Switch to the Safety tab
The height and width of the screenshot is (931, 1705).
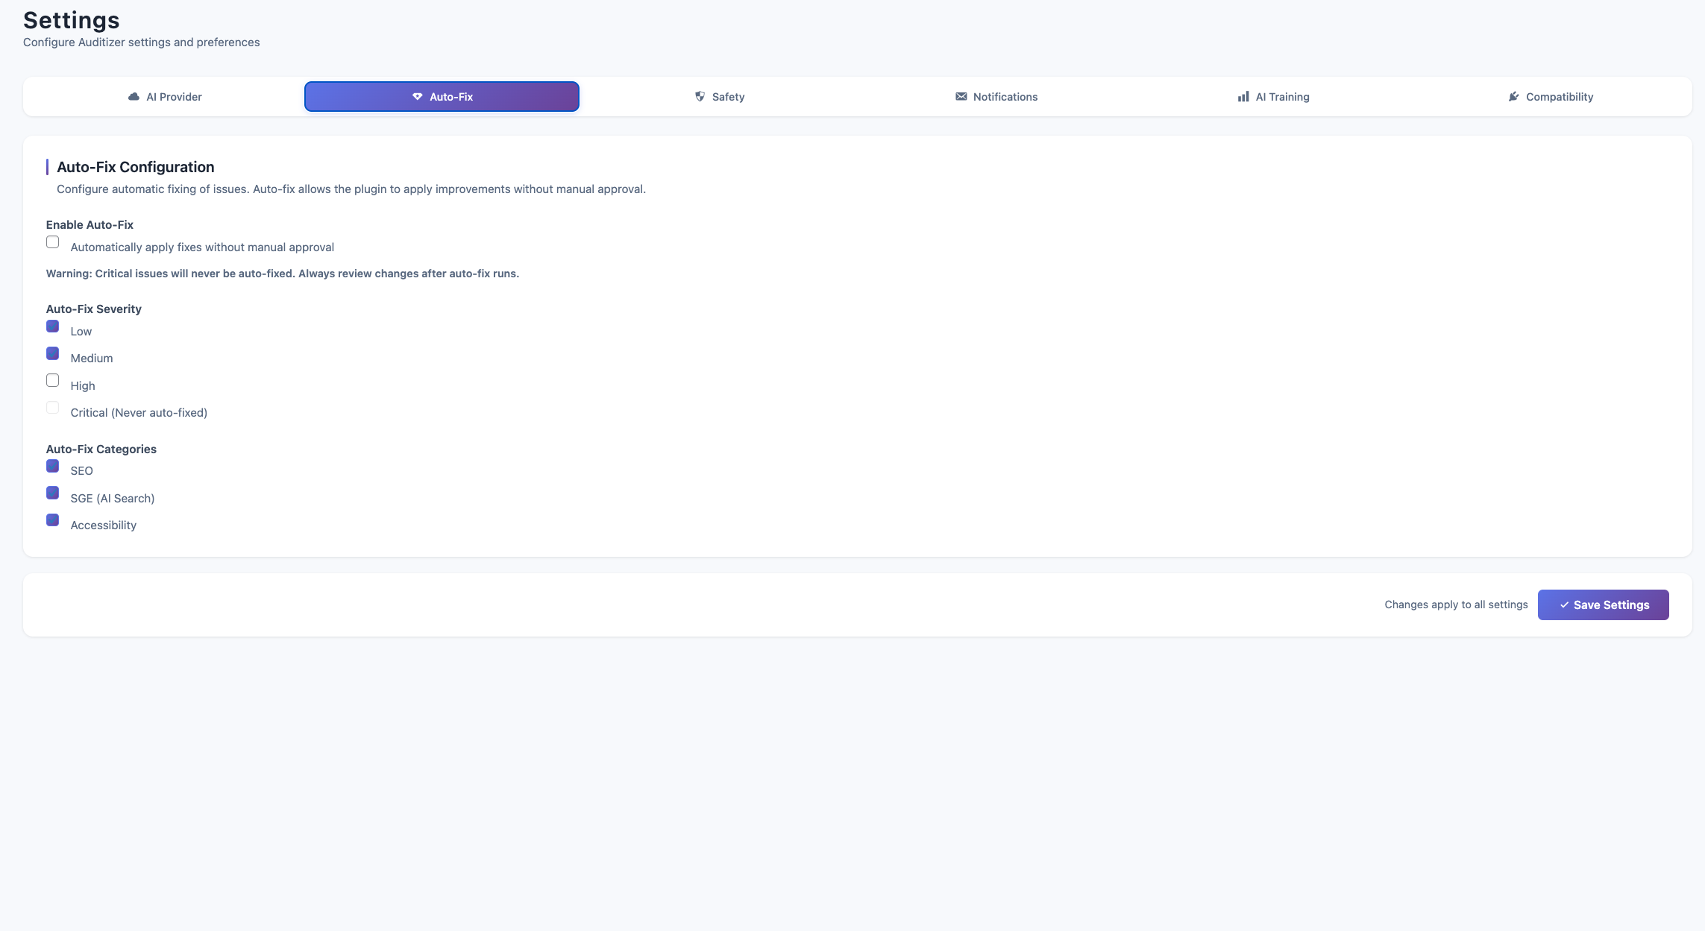tap(719, 97)
